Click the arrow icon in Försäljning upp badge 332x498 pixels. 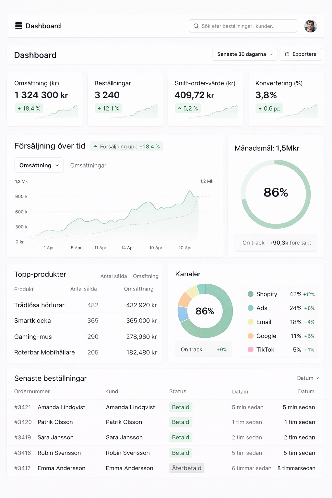[x=95, y=147]
